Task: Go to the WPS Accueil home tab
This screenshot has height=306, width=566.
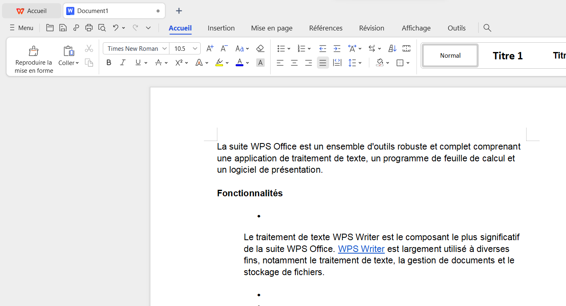Action: (32, 11)
